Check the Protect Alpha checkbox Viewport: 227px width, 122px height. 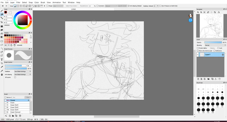pos(197,48)
